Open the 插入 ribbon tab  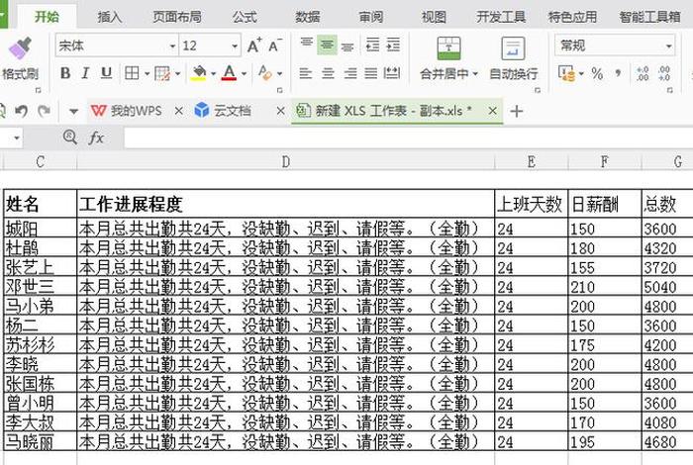pos(110,17)
